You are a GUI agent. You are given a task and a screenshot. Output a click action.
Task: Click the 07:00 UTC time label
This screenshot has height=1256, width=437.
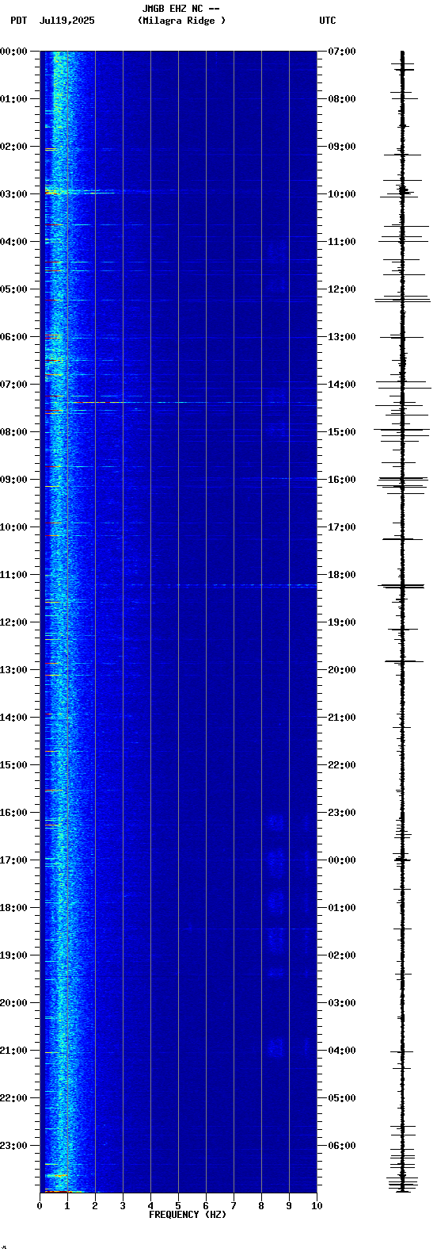(x=341, y=52)
